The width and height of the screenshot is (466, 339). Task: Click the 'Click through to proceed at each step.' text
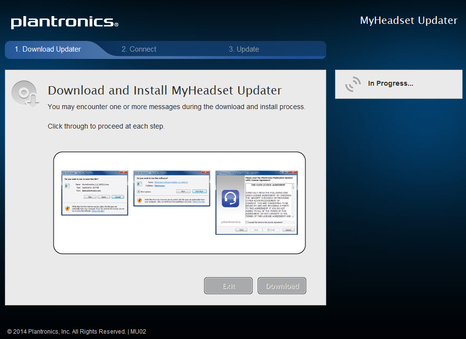(106, 126)
